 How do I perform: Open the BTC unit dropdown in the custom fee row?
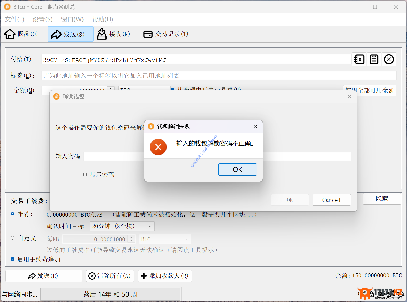coord(165,239)
